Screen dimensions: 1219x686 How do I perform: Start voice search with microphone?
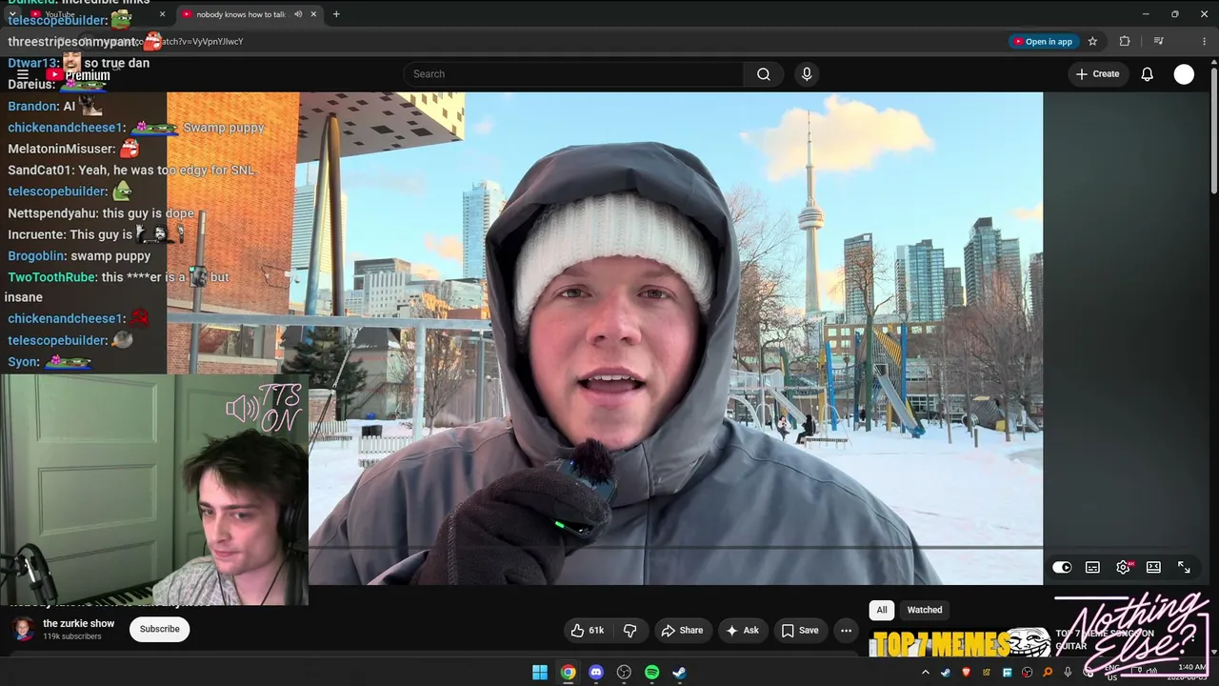tap(807, 74)
